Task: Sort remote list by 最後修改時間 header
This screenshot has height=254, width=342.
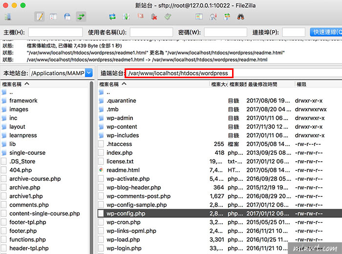Action: (x=271, y=84)
